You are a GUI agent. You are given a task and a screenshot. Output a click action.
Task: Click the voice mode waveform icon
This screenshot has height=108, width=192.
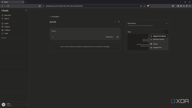117,37
